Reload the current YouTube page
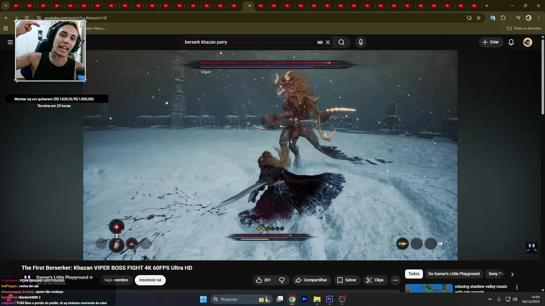545x306 pixels. click(26, 18)
